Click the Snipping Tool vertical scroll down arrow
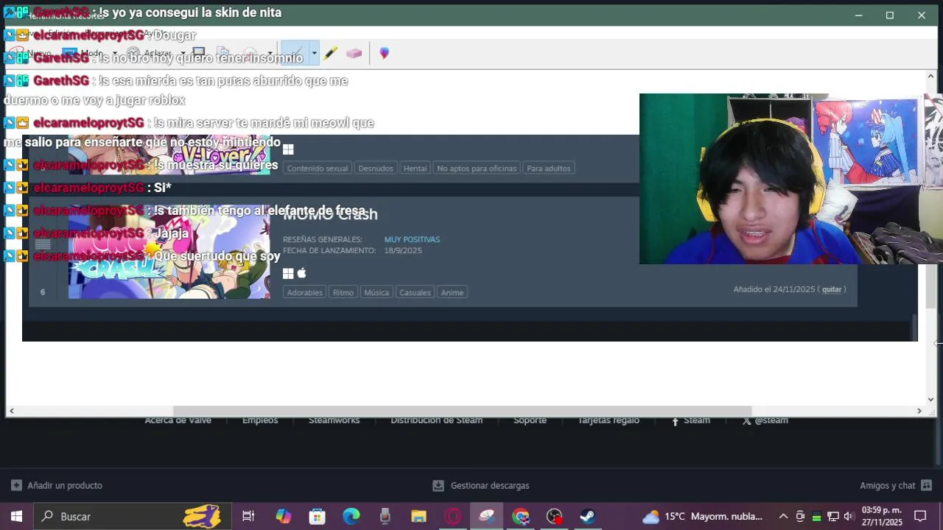Screen dimensions: 943x530 [x=931, y=400]
